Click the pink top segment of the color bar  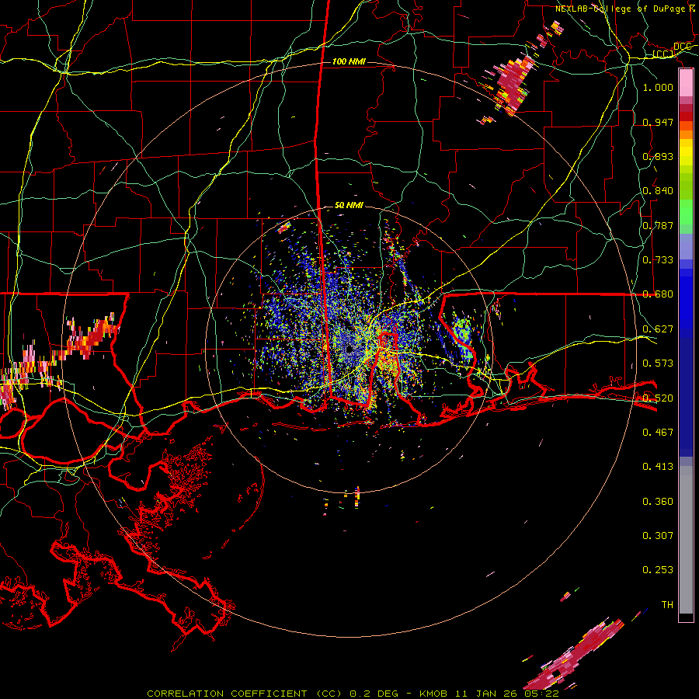[x=686, y=83]
